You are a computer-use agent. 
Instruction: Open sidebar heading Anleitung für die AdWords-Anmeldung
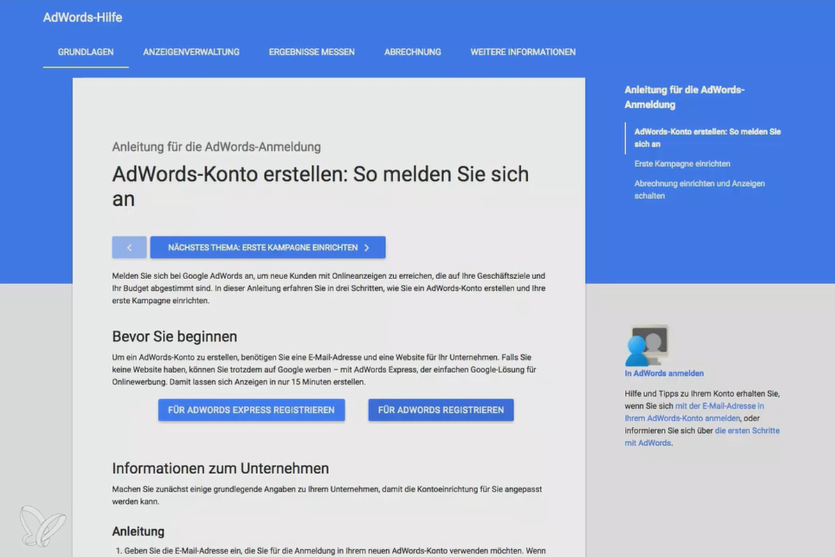coord(685,97)
